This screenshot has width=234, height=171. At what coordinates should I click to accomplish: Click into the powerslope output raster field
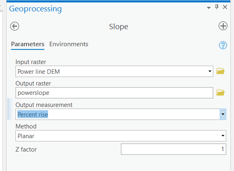tap(114, 93)
